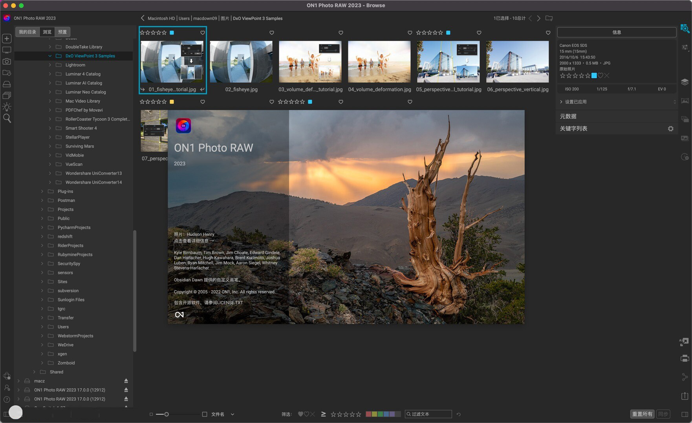Click the red color label filter swatch
The width and height of the screenshot is (692, 423).
[368, 414]
